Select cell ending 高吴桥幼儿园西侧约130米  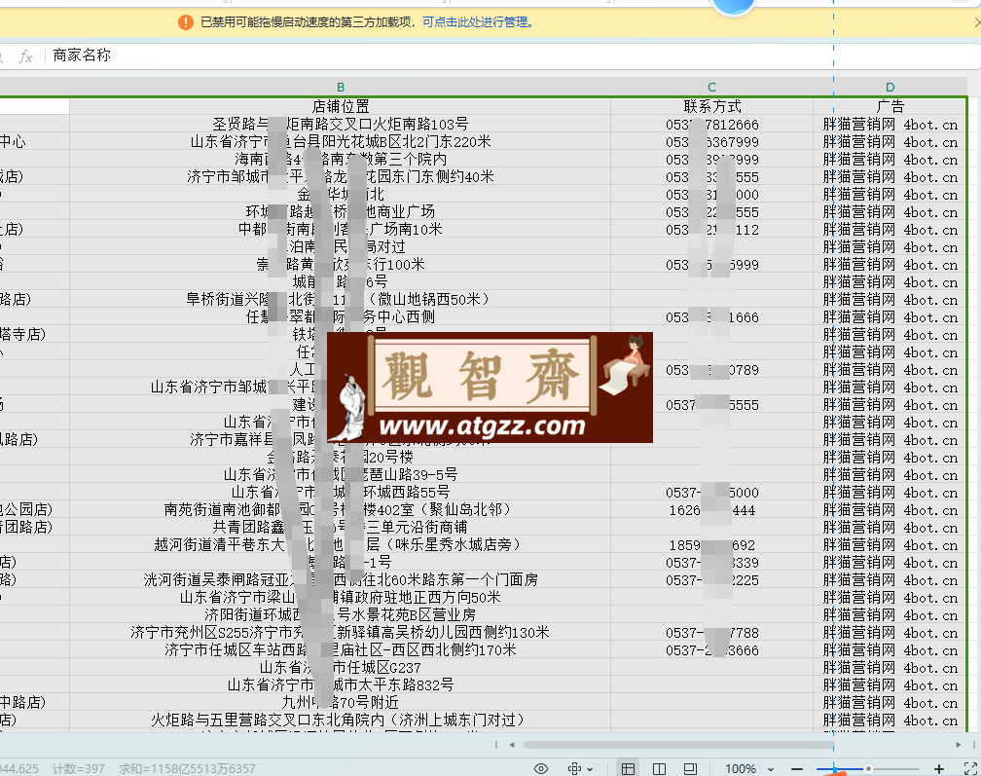(341, 633)
